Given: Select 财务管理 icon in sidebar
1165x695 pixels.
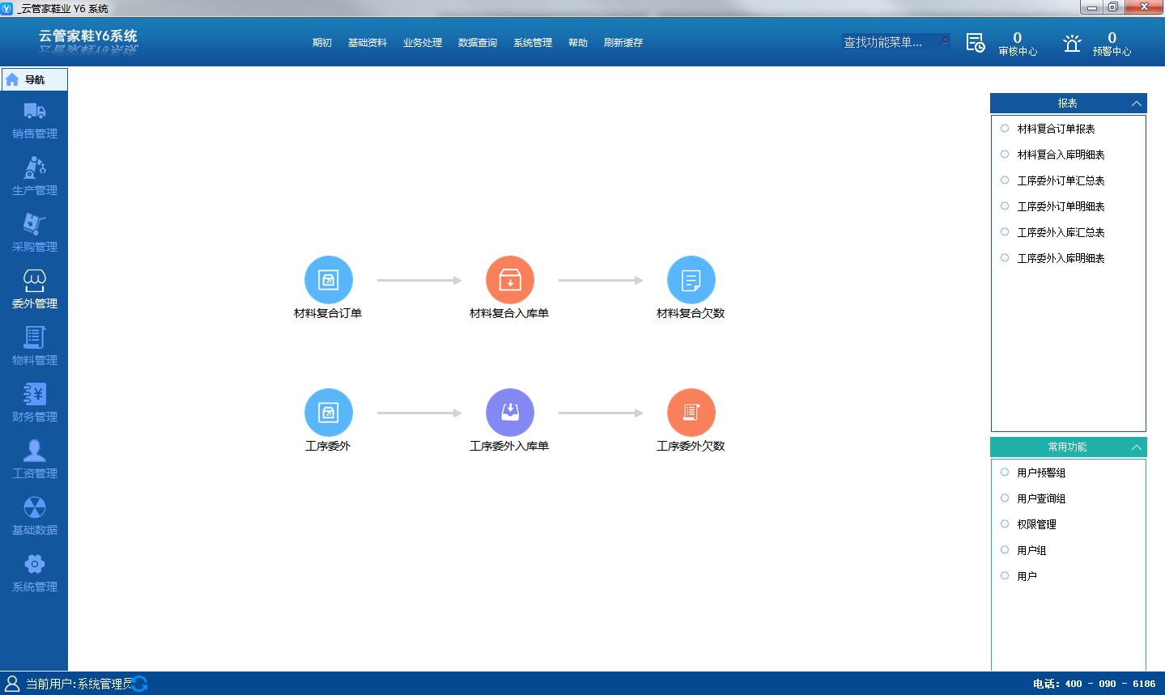Looking at the screenshot, I should coord(35,394).
